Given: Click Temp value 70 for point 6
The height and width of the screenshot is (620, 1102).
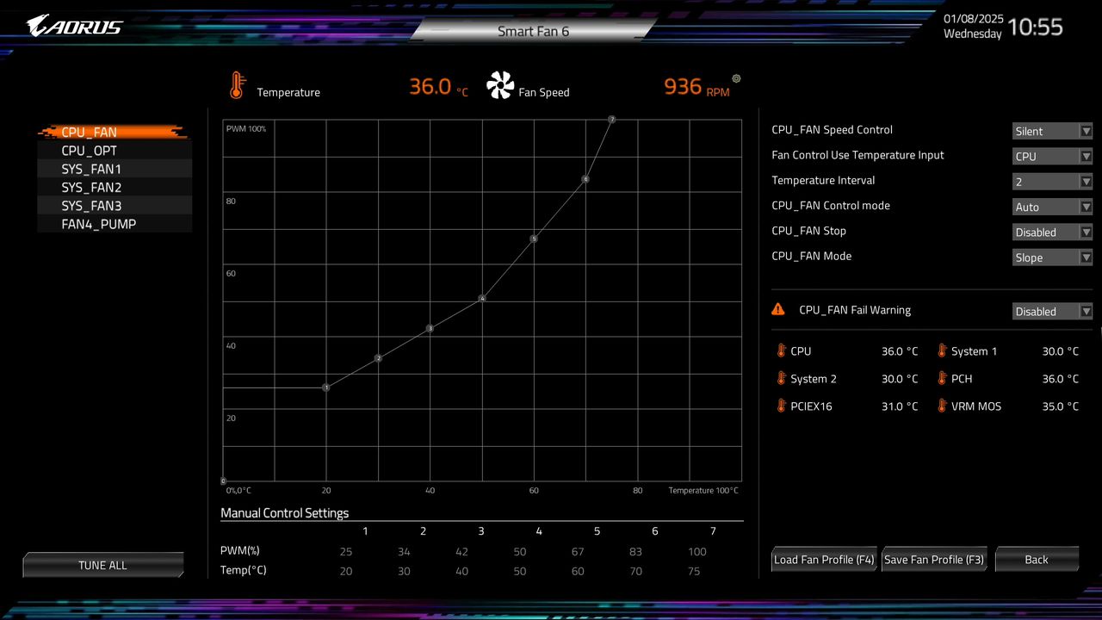Looking at the screenshot, I should coord(635,571).
